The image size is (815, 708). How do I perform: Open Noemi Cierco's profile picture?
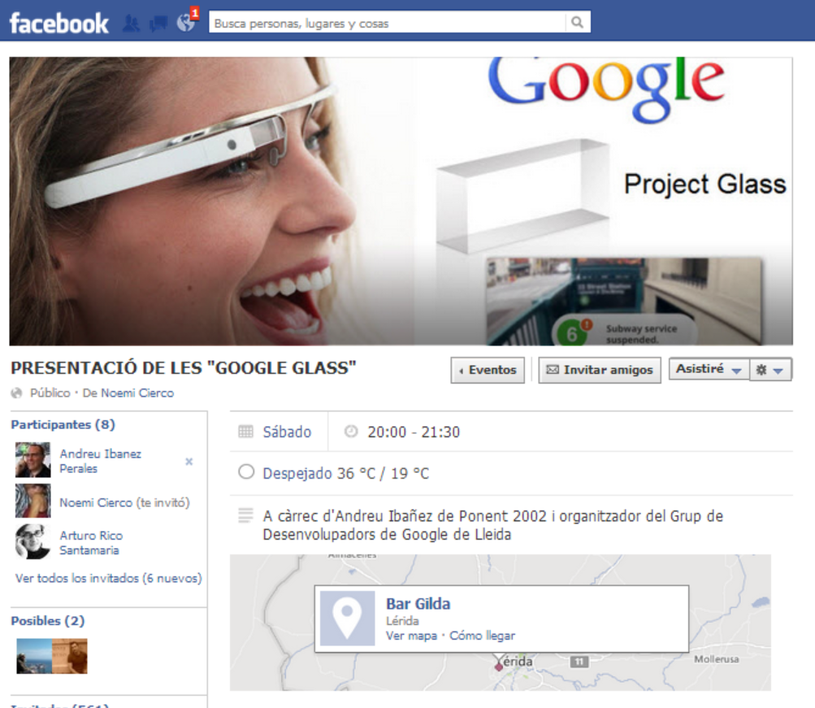tap(33, 501)
